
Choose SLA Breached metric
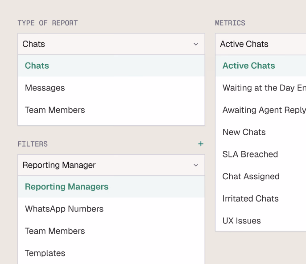[x=250, y=154]
